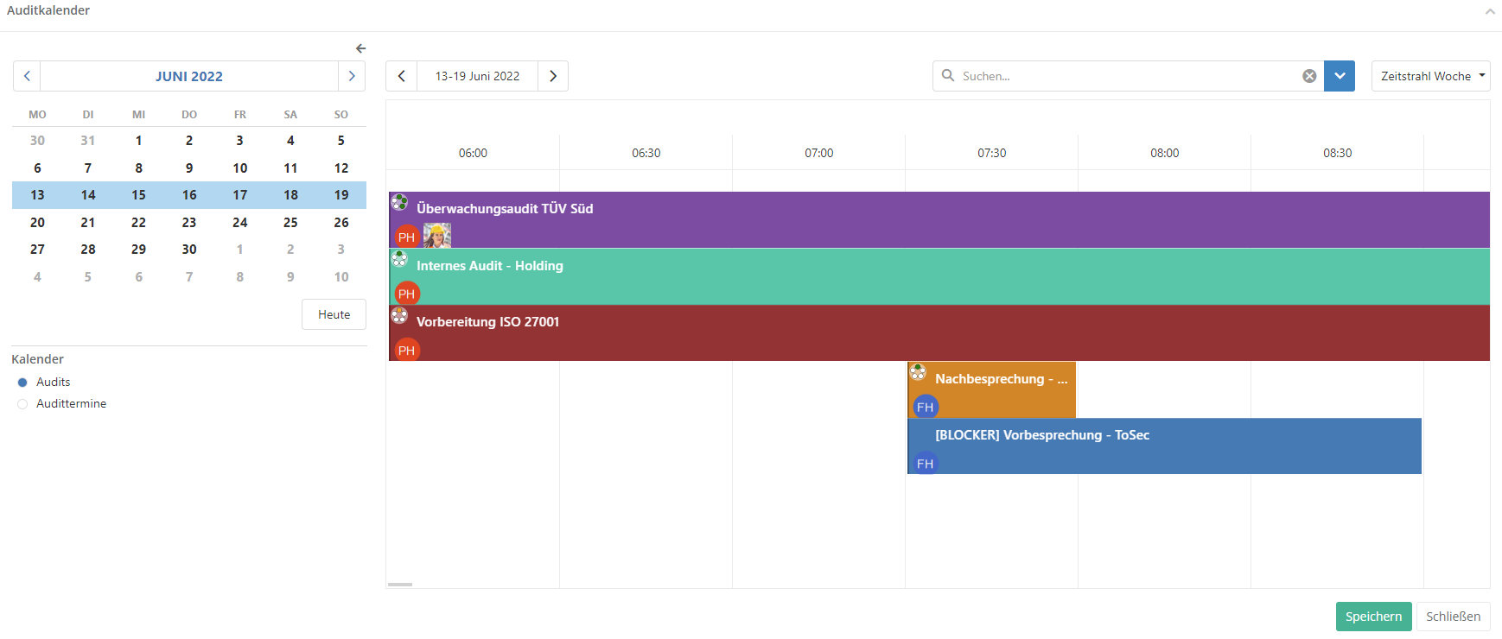The image size is (1502, 639).
Task: Select the Audits calendar radio option
Action: [22, 383]
